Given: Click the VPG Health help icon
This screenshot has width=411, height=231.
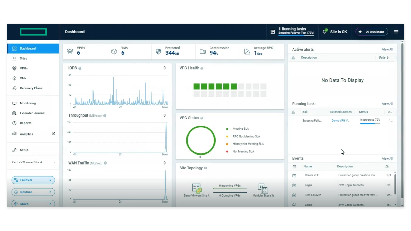Looking at the screenshot, I should pyautogui.click(x=202, y=68).
